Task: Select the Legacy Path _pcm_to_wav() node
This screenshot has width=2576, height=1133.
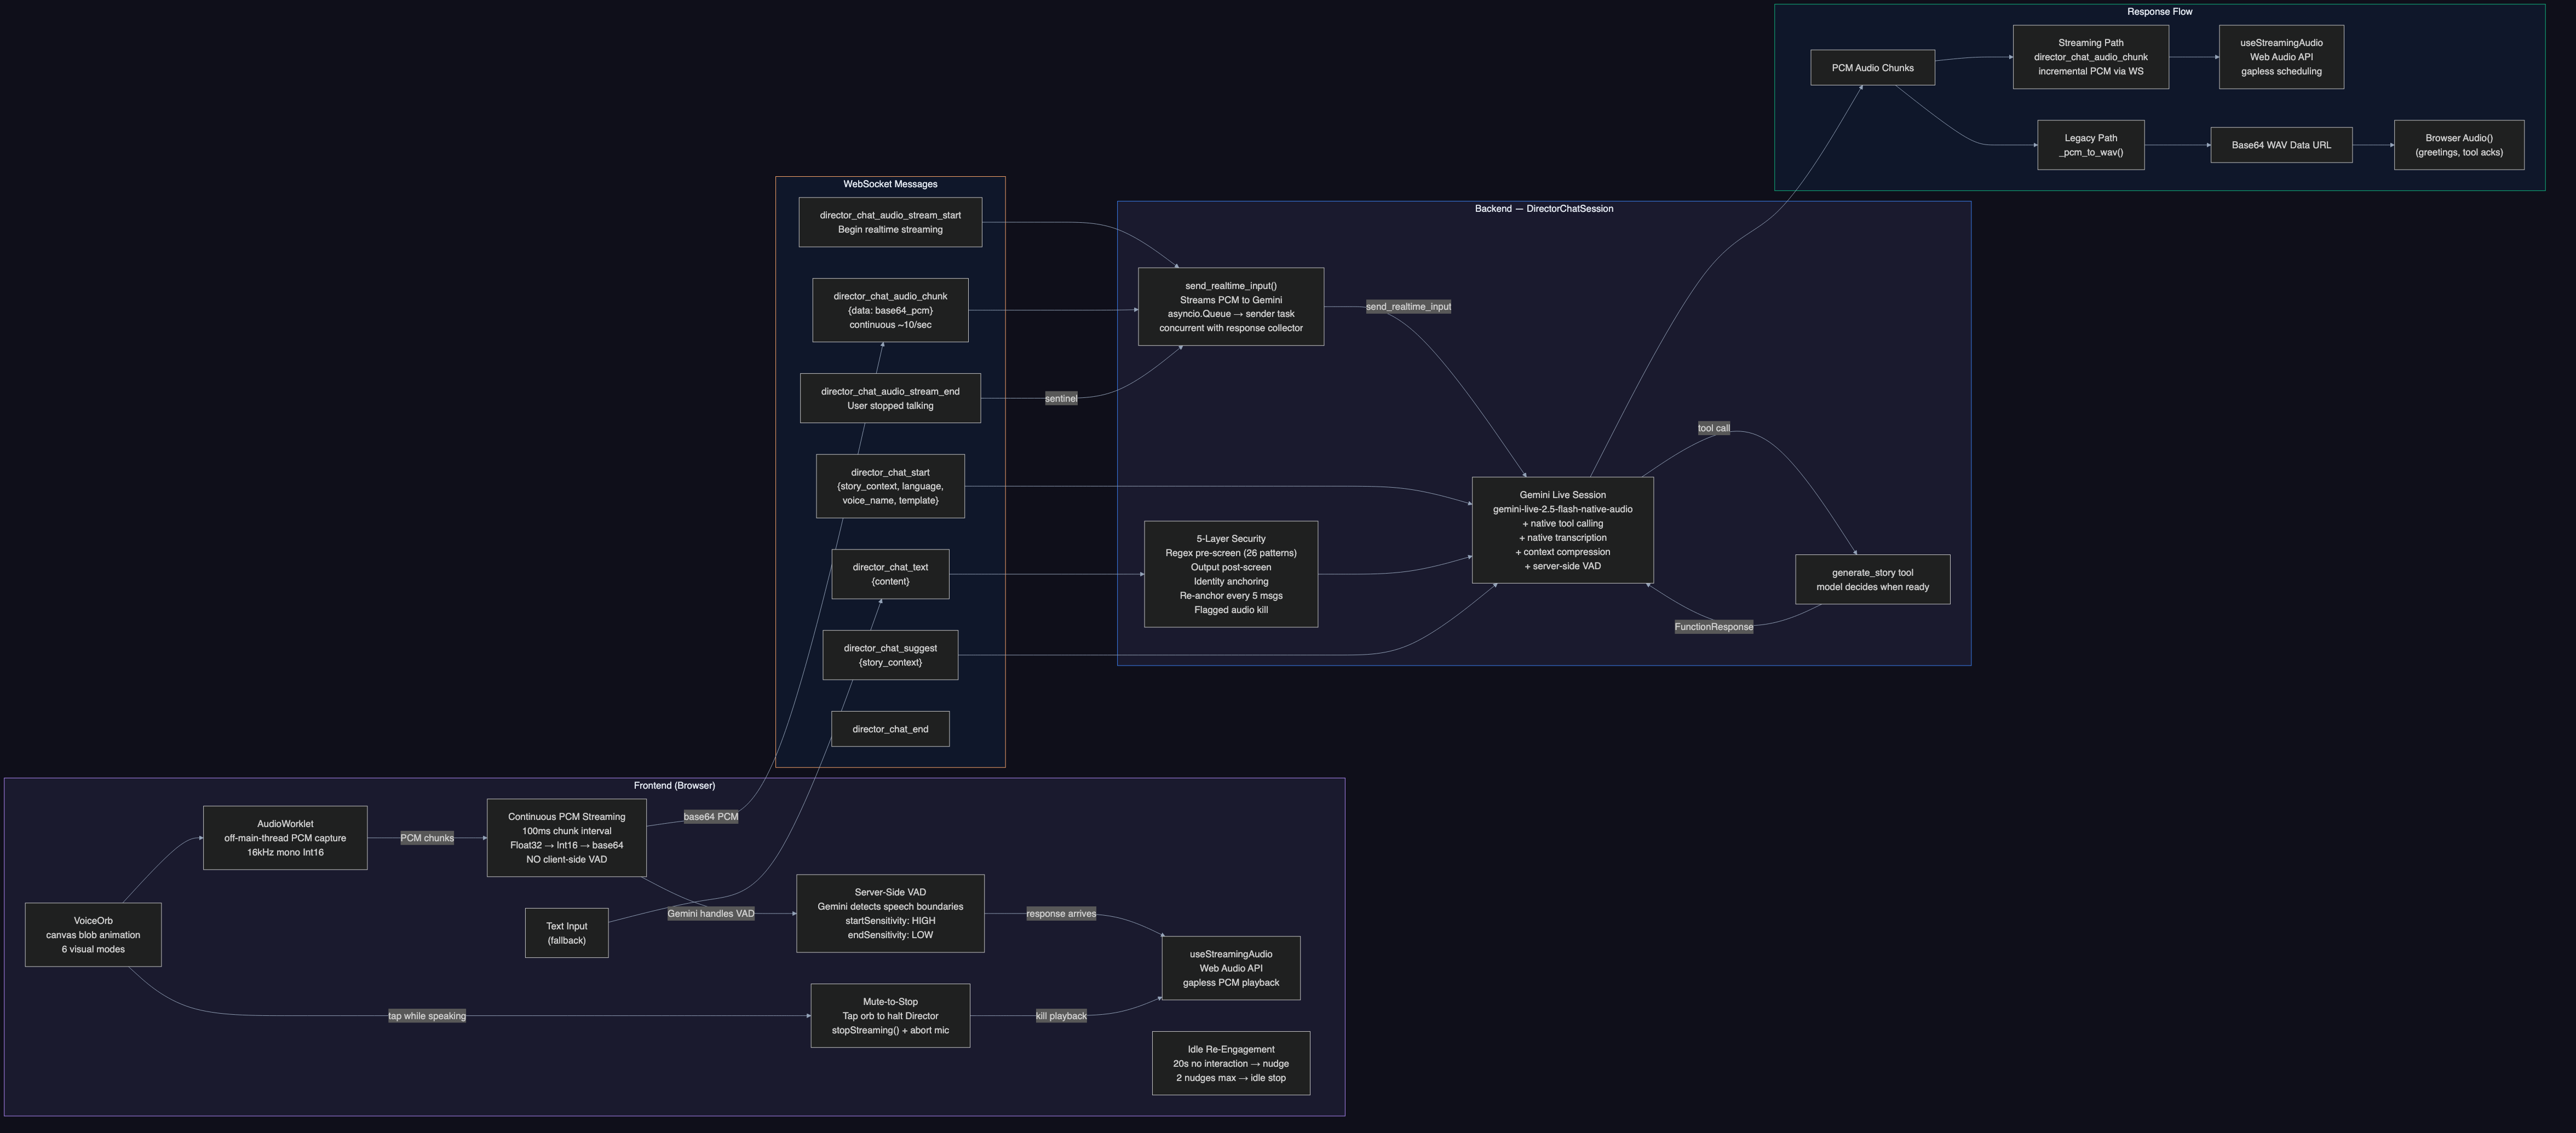Action: [x=2090, y=145]
